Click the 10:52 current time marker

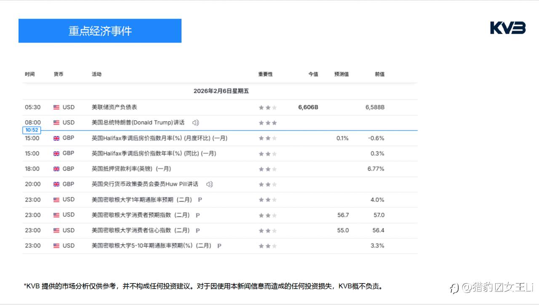pyautogui.click(x=32, y=130)
